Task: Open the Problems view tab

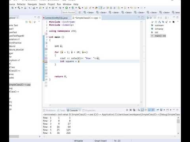Action: point(49,110)
